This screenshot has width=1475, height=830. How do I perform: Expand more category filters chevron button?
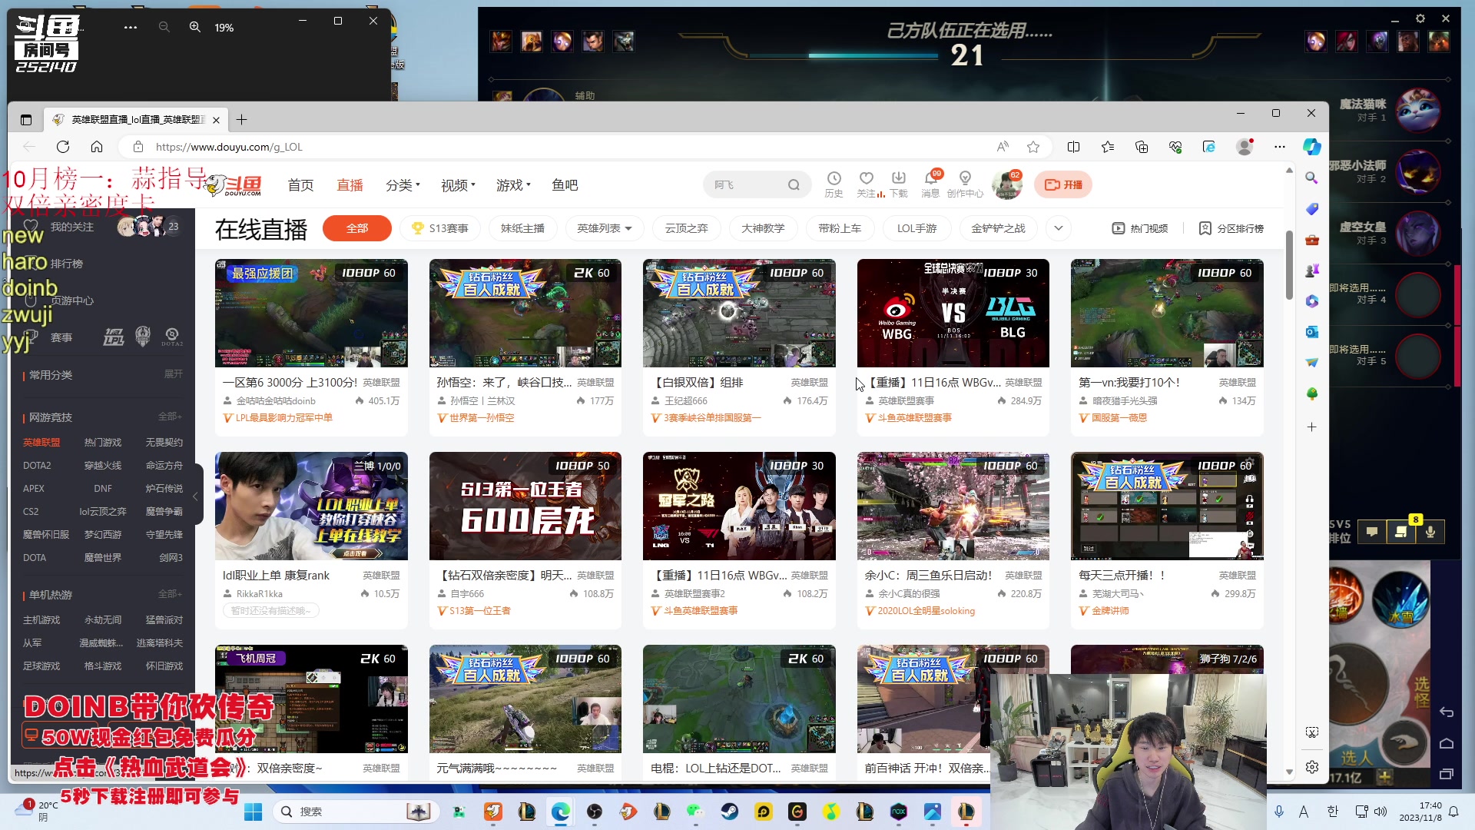pyautogui.click(x=1059, y=228)
